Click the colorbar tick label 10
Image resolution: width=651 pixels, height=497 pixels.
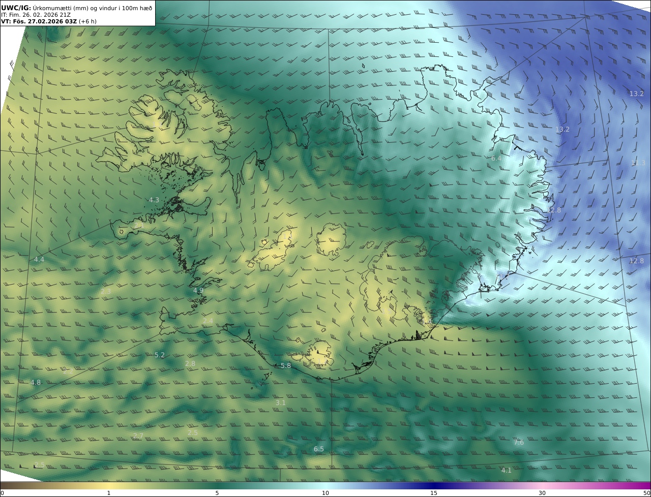click(325, 493)
